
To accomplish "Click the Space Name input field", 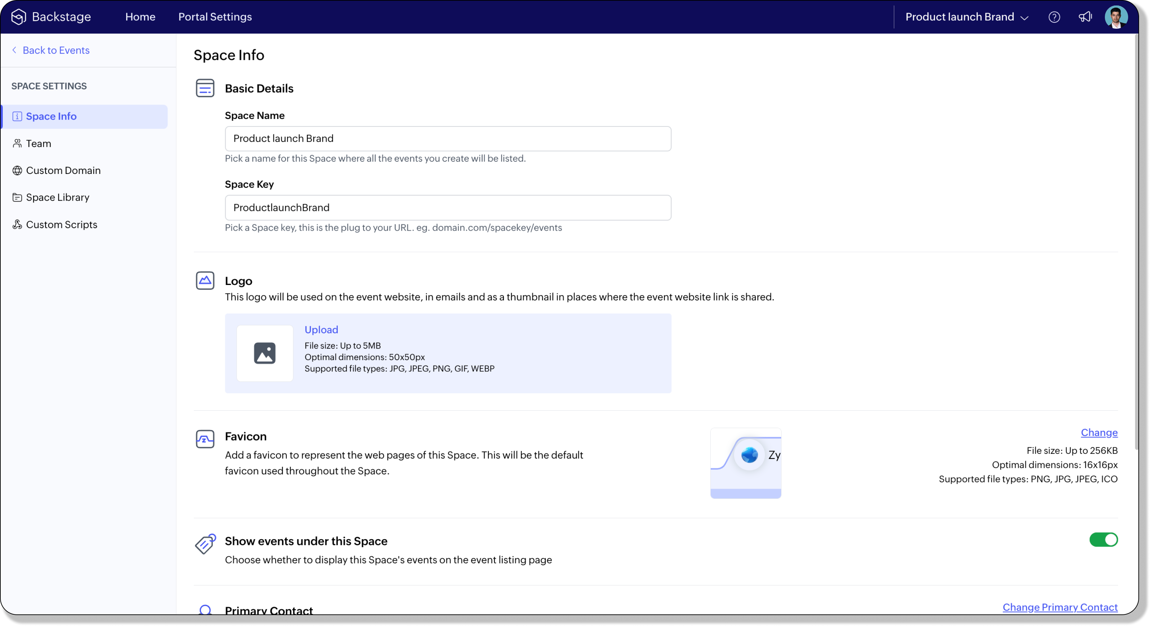I will (x=447, y=138).
